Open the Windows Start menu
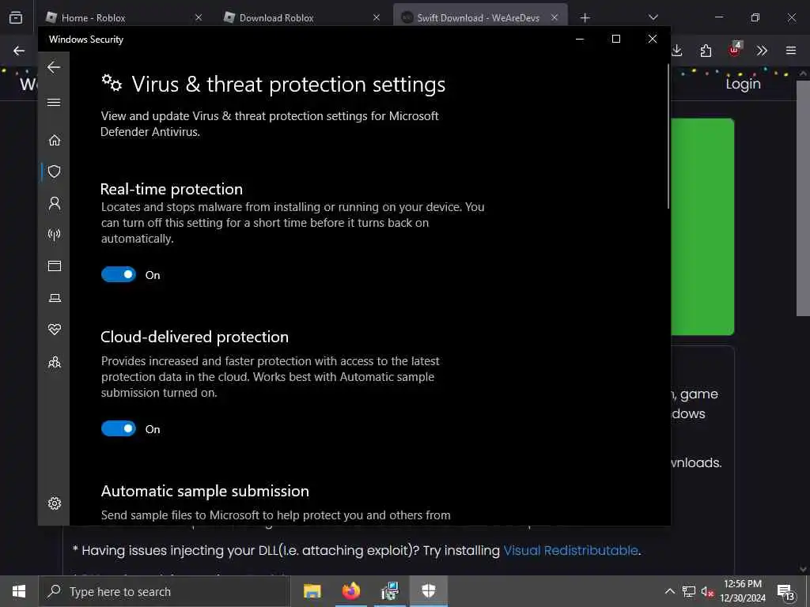This screenshot has width=810, height=607. tap(19, 591)
